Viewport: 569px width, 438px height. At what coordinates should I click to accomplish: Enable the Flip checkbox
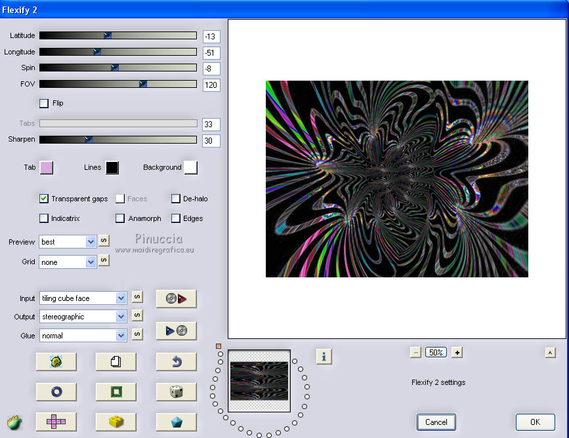point(44,104)
